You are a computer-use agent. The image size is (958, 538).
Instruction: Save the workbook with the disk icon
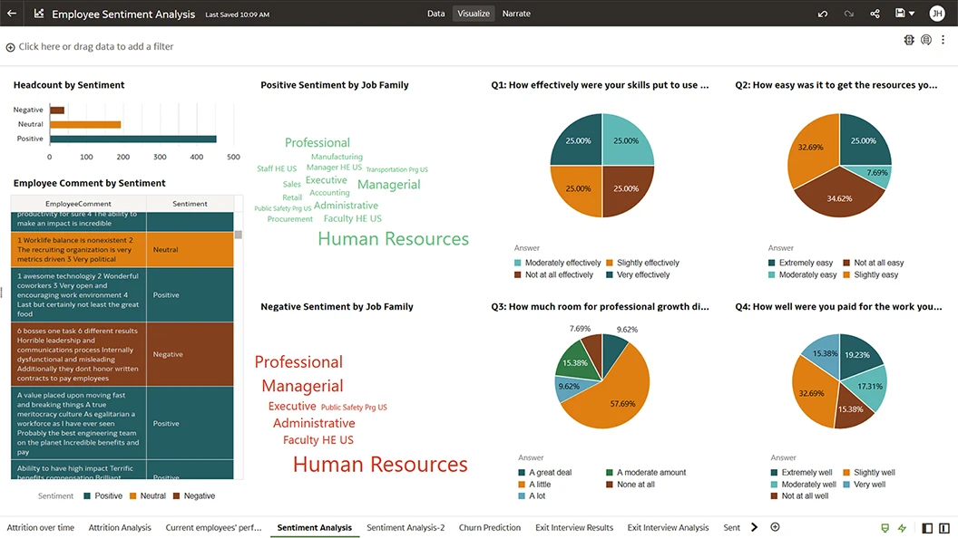[899, 14]
